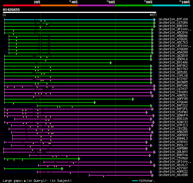Screen dimensions: 193x183
Task: Select the UniRef100_A8J6J7 label
Action: point(173,165)
